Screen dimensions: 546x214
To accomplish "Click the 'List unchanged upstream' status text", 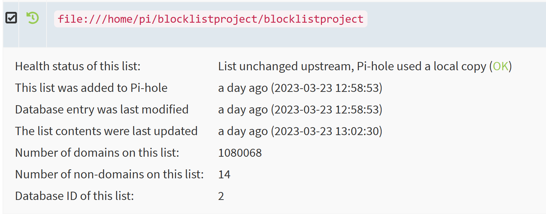I will 286,66.
